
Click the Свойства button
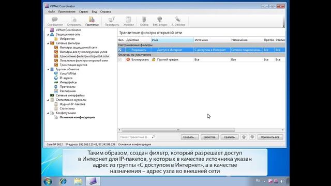point(209,137)
